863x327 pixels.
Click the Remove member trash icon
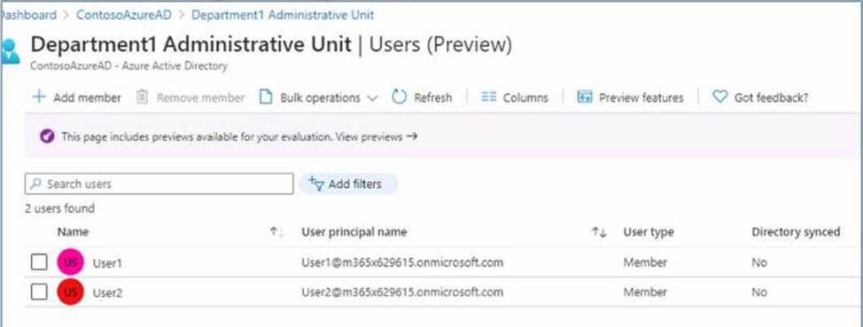click(143, 97)
